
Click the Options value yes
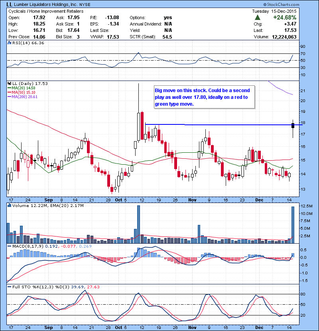click(x=168, y=18)
